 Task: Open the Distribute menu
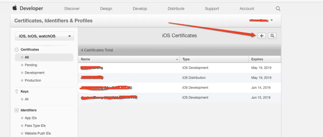176,9
